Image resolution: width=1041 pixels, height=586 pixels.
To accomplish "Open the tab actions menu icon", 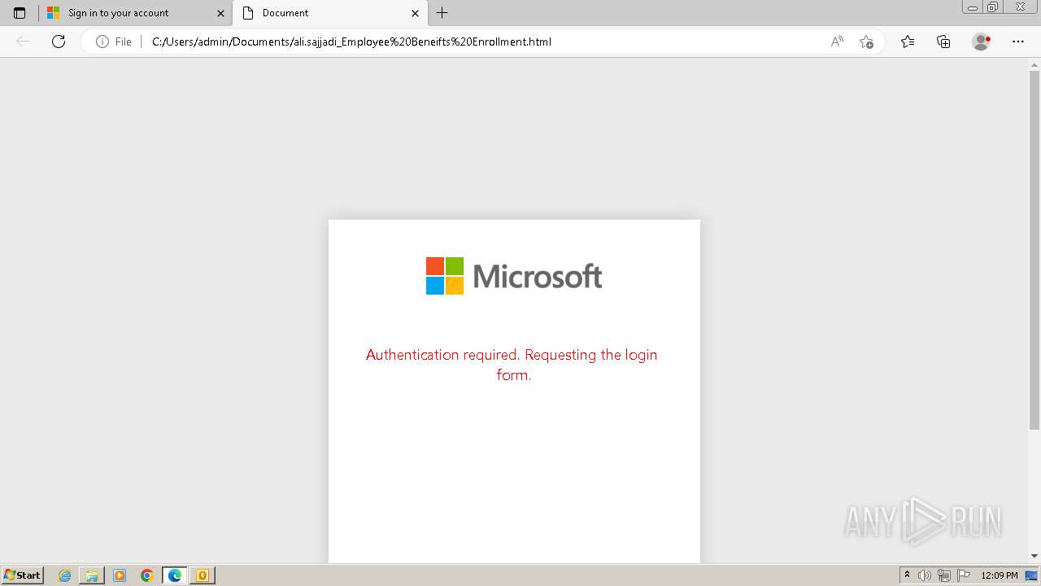I will click(20, 13).
